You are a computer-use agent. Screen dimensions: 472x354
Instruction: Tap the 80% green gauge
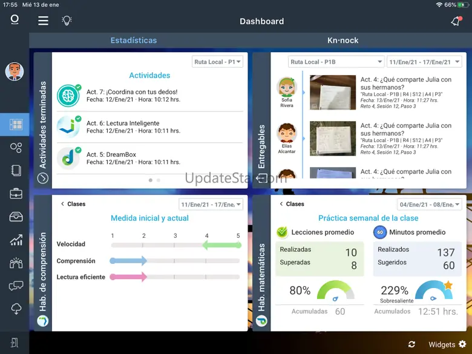pos(336,290)
